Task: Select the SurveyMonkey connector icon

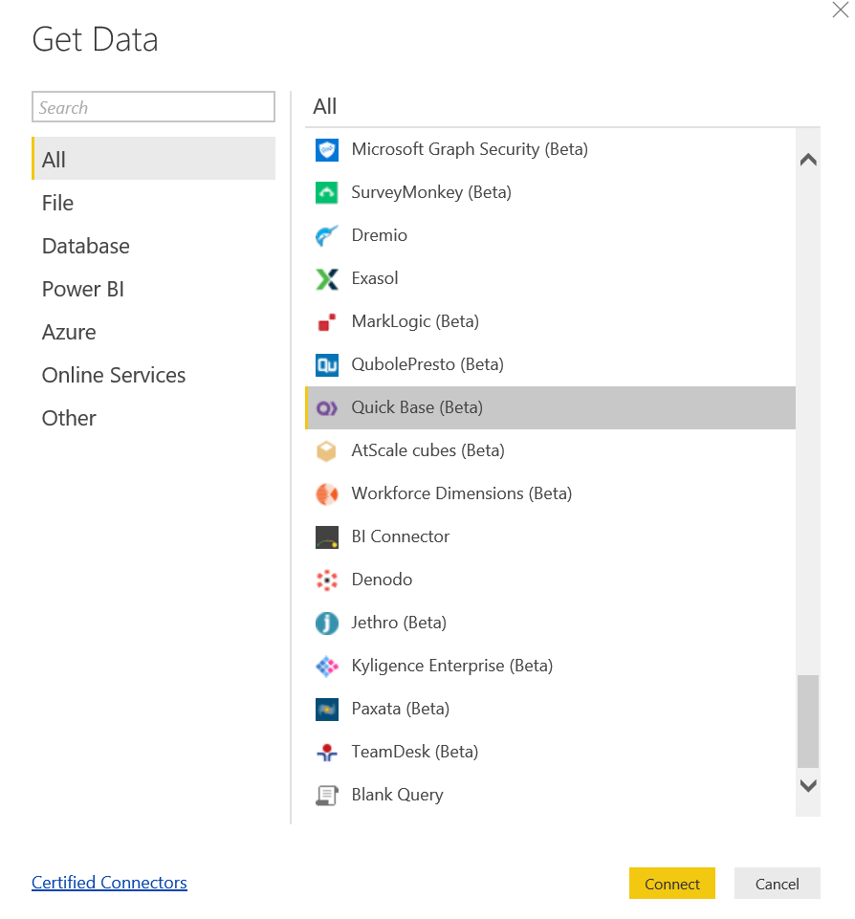Action: tap(326, 192)
